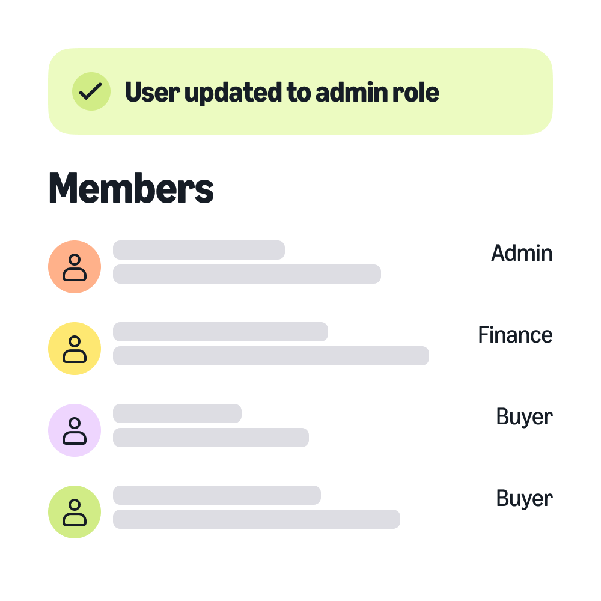This screenshot has height=601, width=601.
Task: Click the green checkmark success icon
Action: pos(91,91)
